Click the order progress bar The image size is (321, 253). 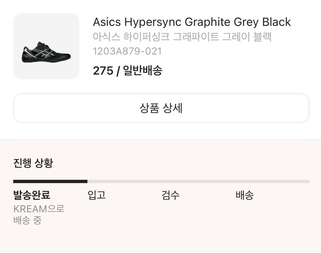(160, 181)
